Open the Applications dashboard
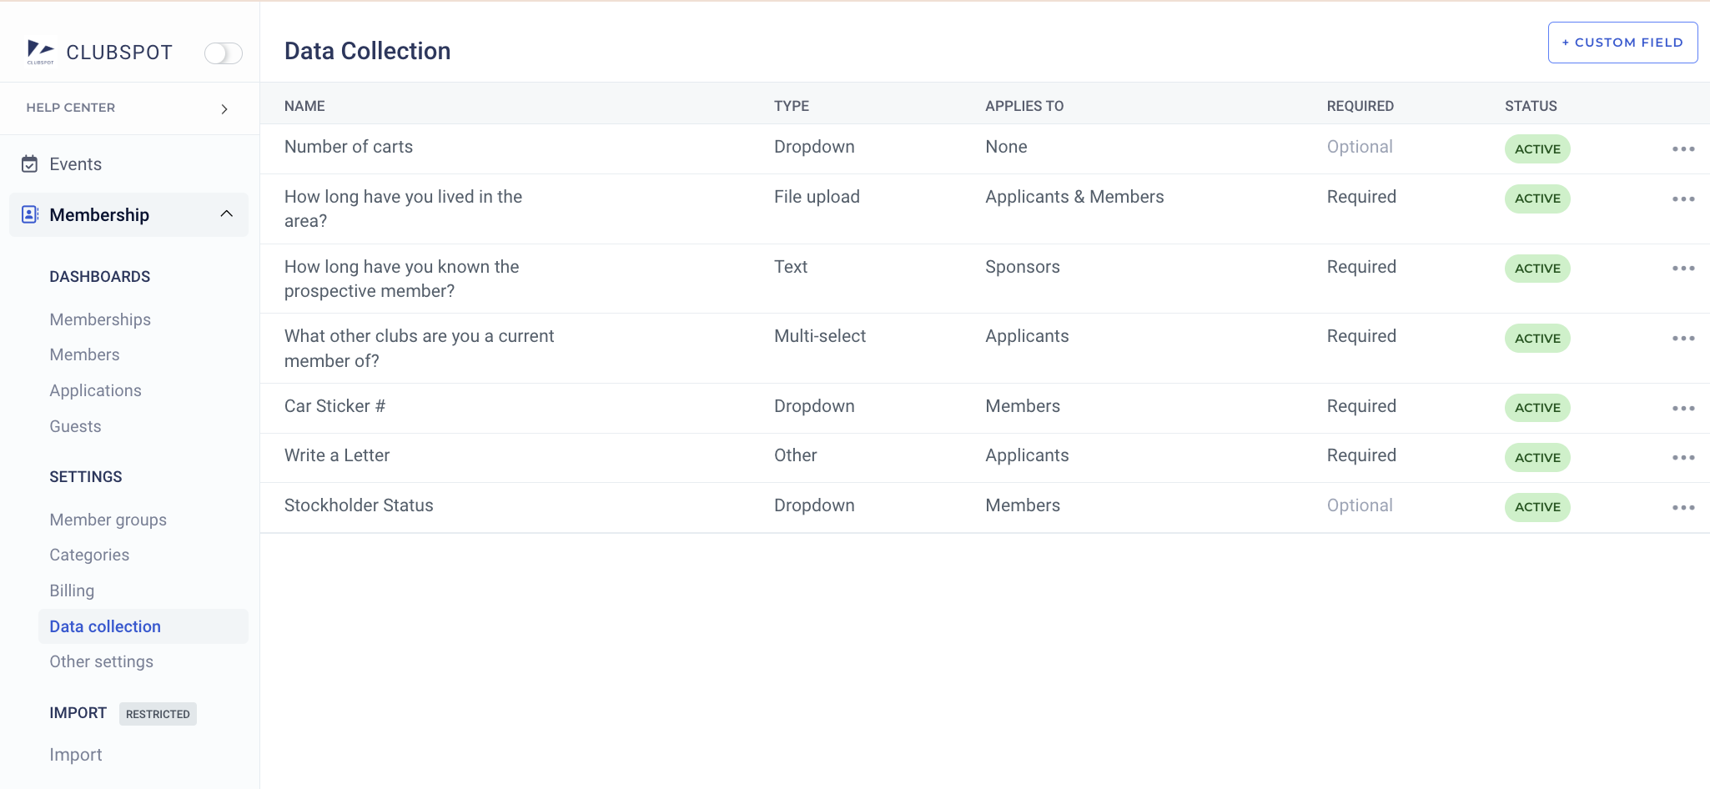 (x=95, y=390)
